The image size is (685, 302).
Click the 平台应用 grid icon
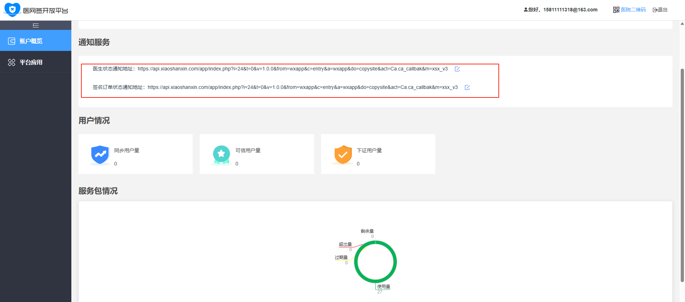12,62
